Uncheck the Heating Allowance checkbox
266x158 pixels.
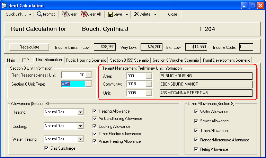pos(95,111)
